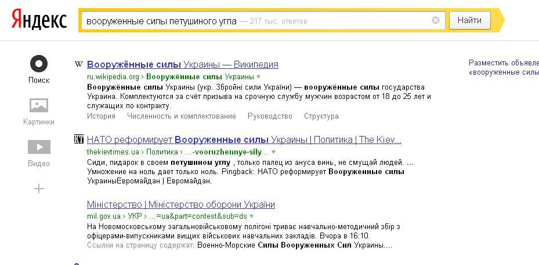Open the Вооружённые силы Украины — Википедия result
The width and height of the screenshot is (539, 265).
(183, 64)
